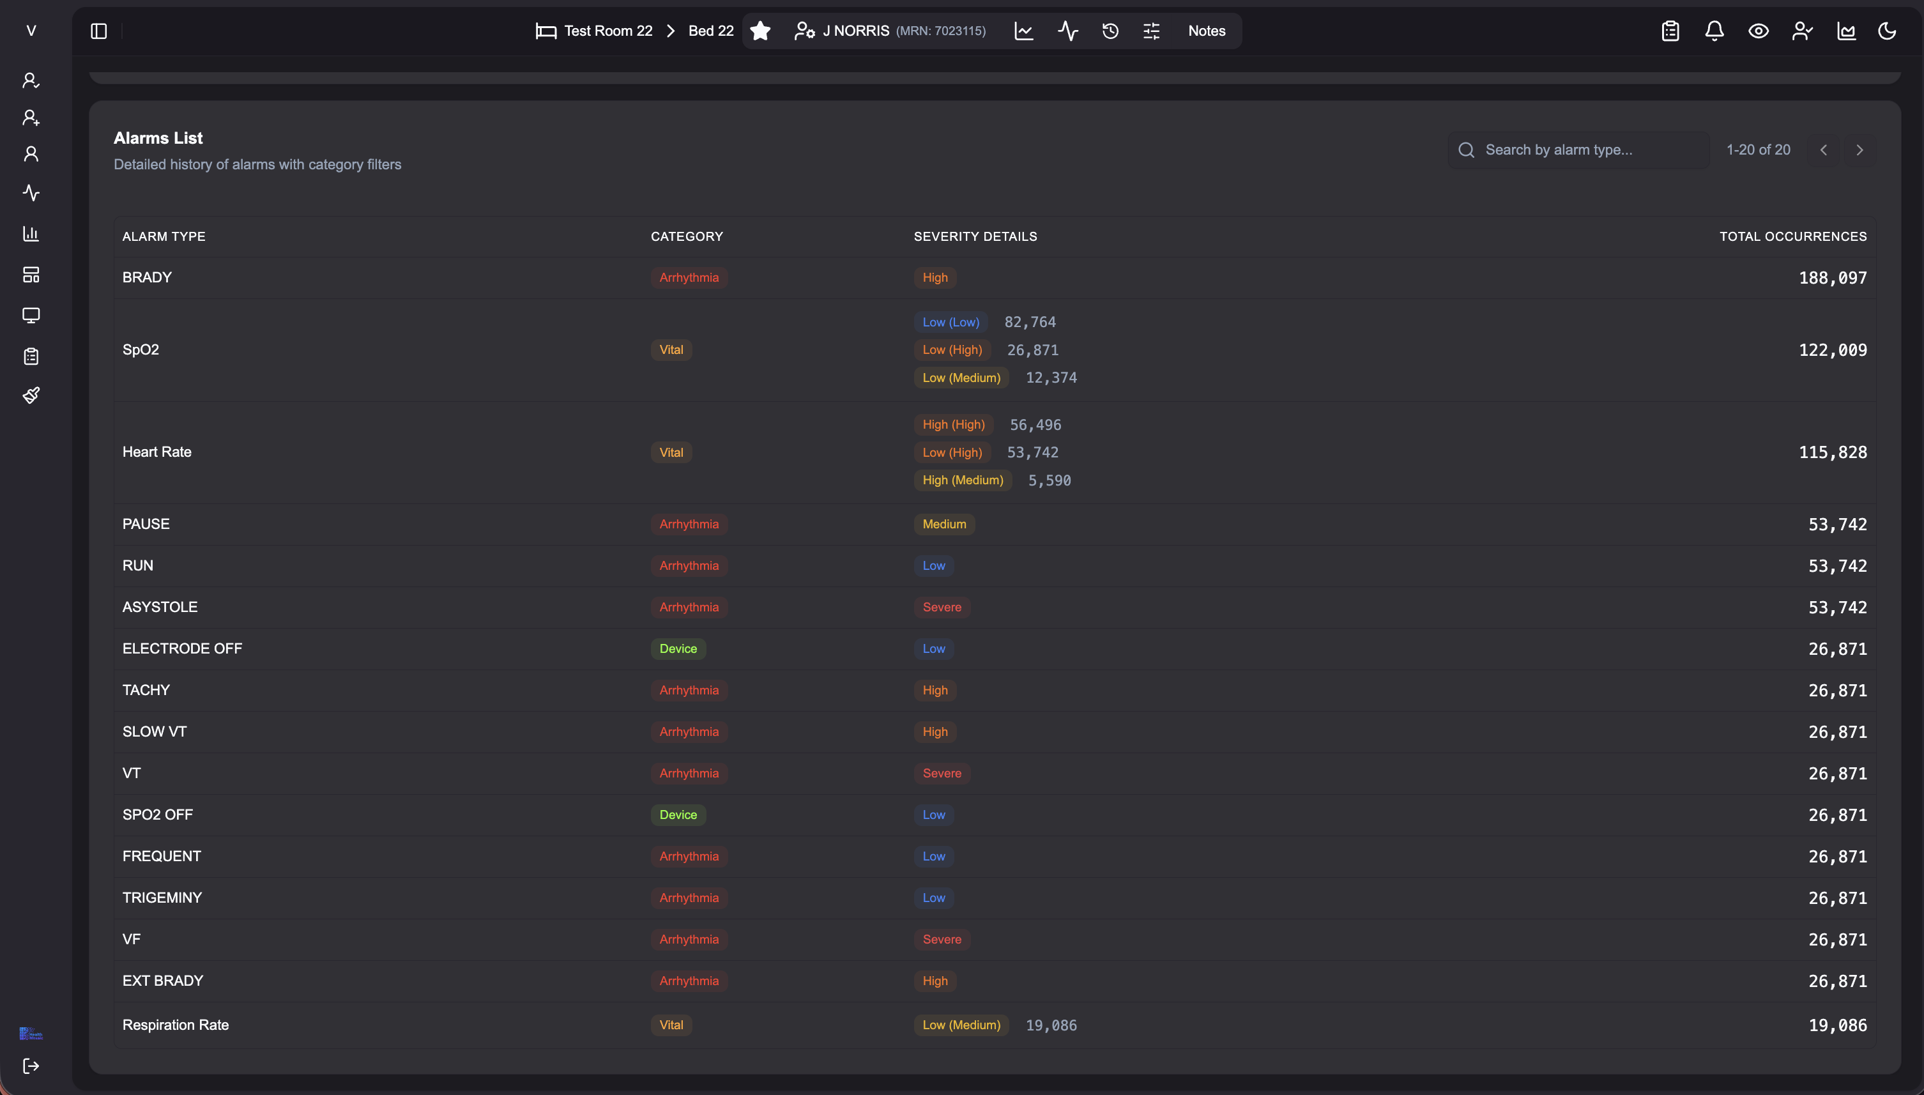The image size is (1924, 1095).
Task: Go to the next page of alarms
Action: click(x=1859, y=149)
